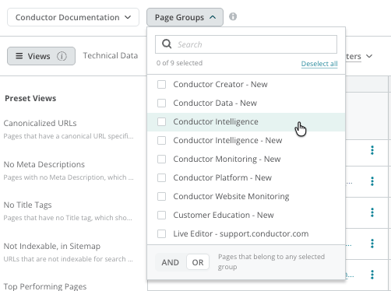391x291 pixels.
Task: Check Live Editor - support.conductor.com checkbox
Action: [x=161, y=233]
